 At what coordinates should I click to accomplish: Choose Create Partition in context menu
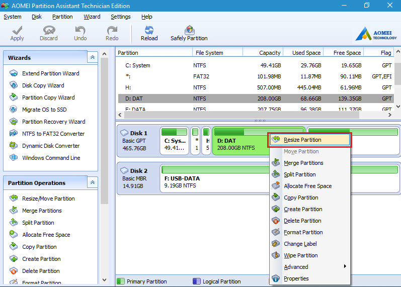[x=310, y=209]
